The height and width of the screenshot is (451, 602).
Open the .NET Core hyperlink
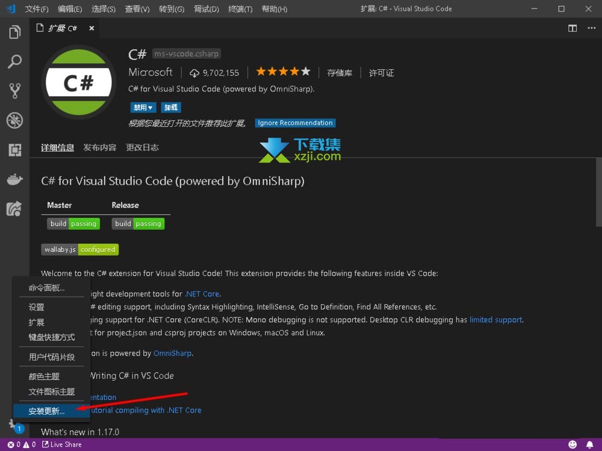point(202,294)
